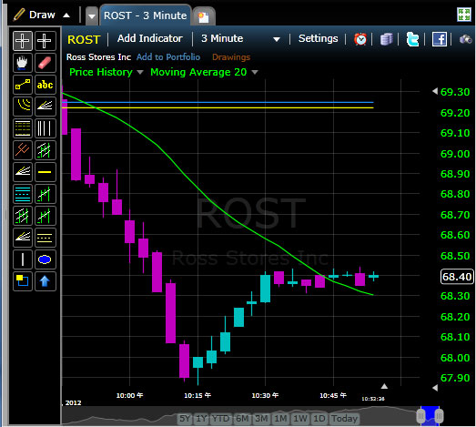Select the 1M range

click(280, 419)
